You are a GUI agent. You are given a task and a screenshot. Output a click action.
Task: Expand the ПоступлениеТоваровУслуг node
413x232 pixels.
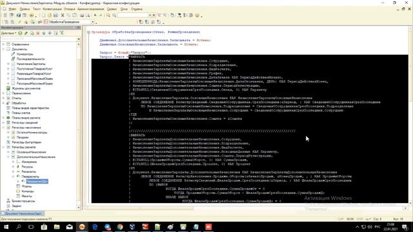tap(8, 69)
